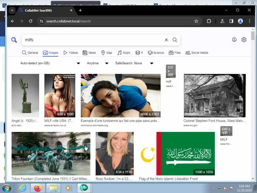Open SearXNG preferences gear

click(244, 39)
